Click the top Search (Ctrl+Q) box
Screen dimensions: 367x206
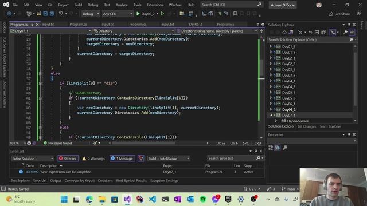tap(232, 5)
